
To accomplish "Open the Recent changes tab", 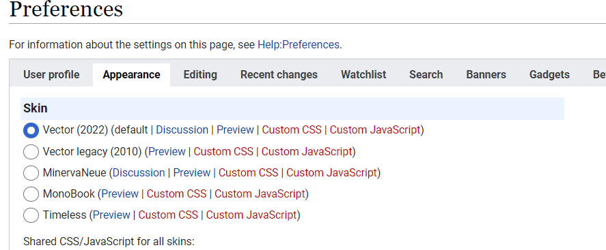I will coord(279,74).
